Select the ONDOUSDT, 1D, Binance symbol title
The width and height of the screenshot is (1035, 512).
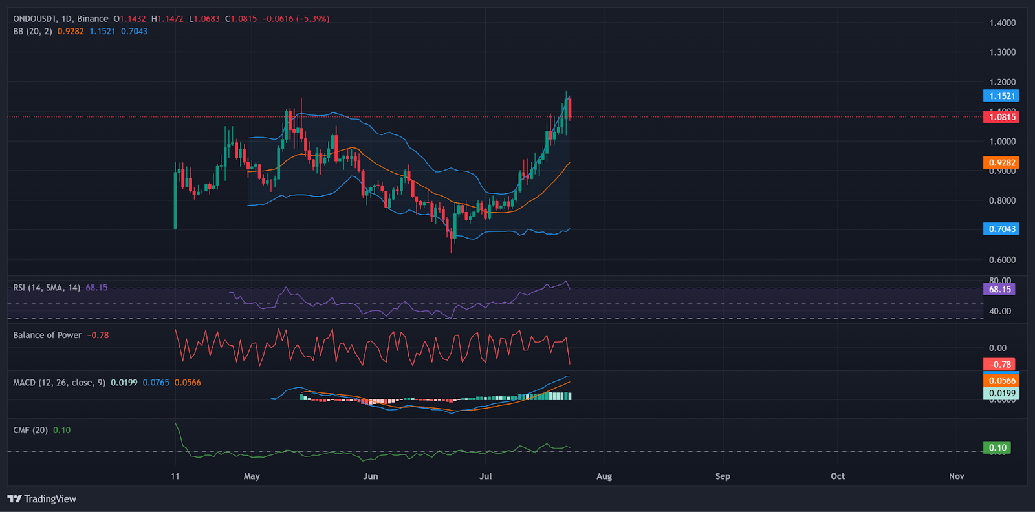[x=61, y=19]
